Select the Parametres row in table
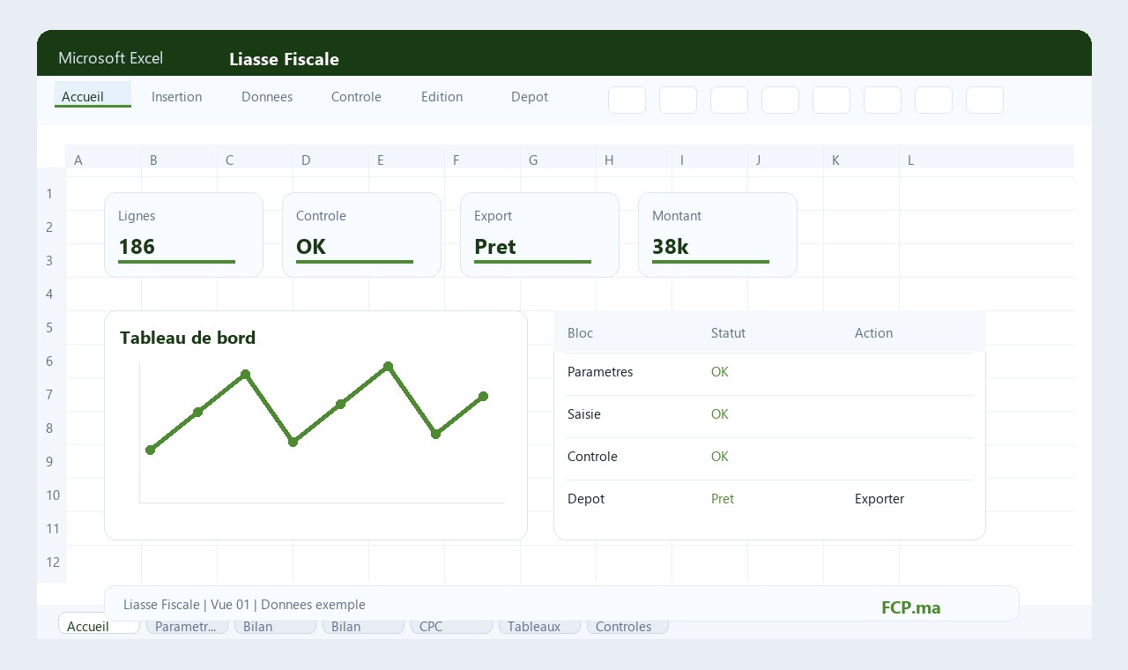Screen dimensions: 1128x670 [769, 372]
